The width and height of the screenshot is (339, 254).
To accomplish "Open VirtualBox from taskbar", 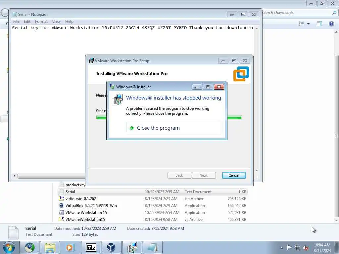I will click(111, 247).
